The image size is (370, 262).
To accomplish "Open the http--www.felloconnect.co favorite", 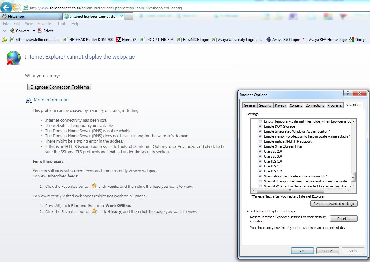I will (x=35, y=40).
